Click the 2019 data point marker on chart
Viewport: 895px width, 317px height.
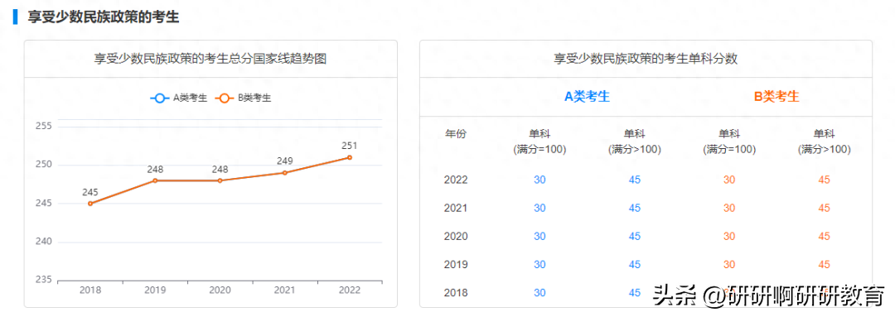point(155,180)
